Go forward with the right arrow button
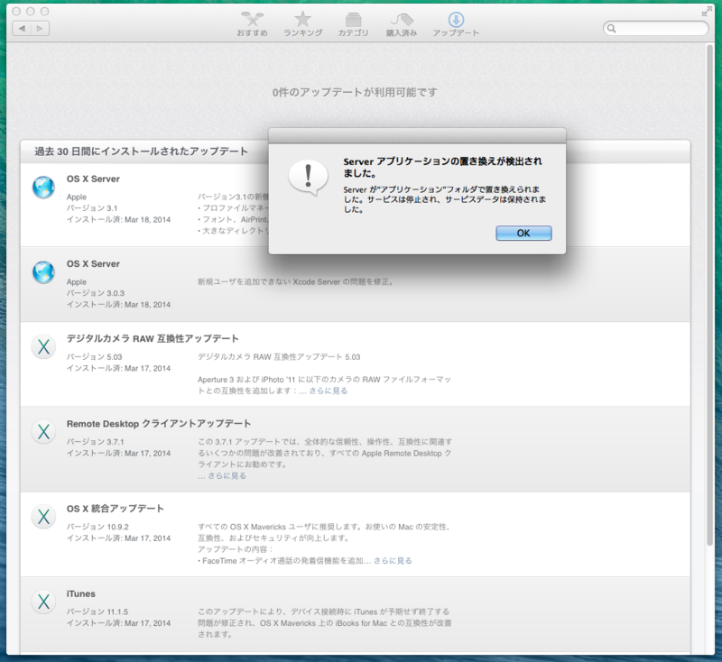 [40, 29]
